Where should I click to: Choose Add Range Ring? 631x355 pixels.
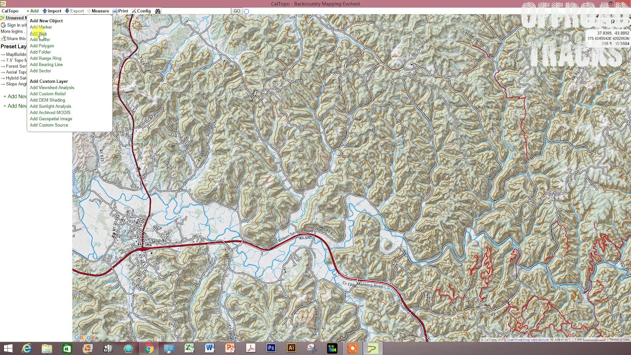tap(45, 58)
